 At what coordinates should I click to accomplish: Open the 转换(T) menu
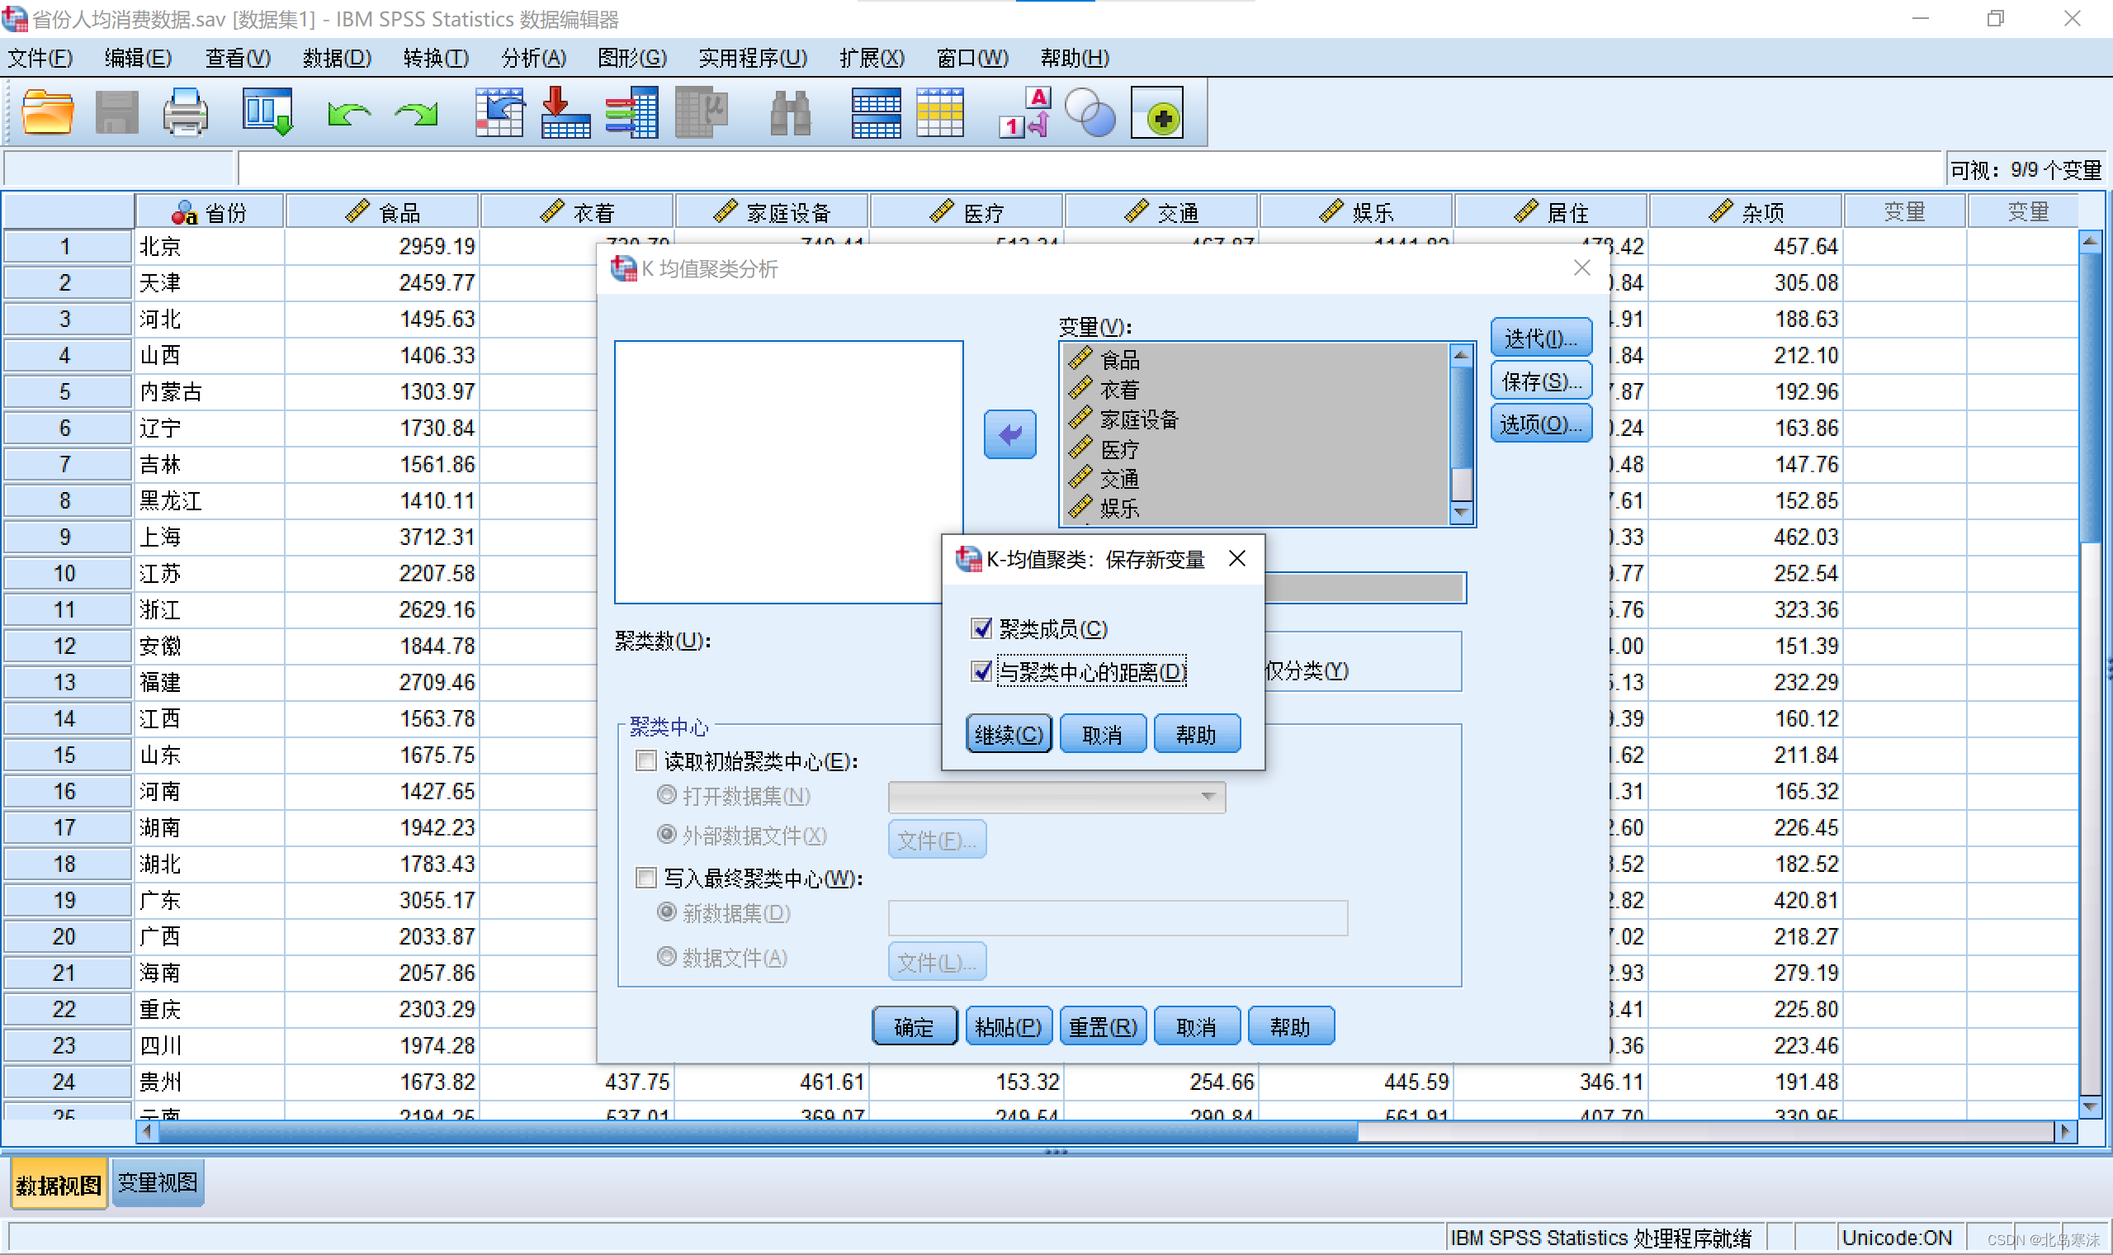coord(436,58)
